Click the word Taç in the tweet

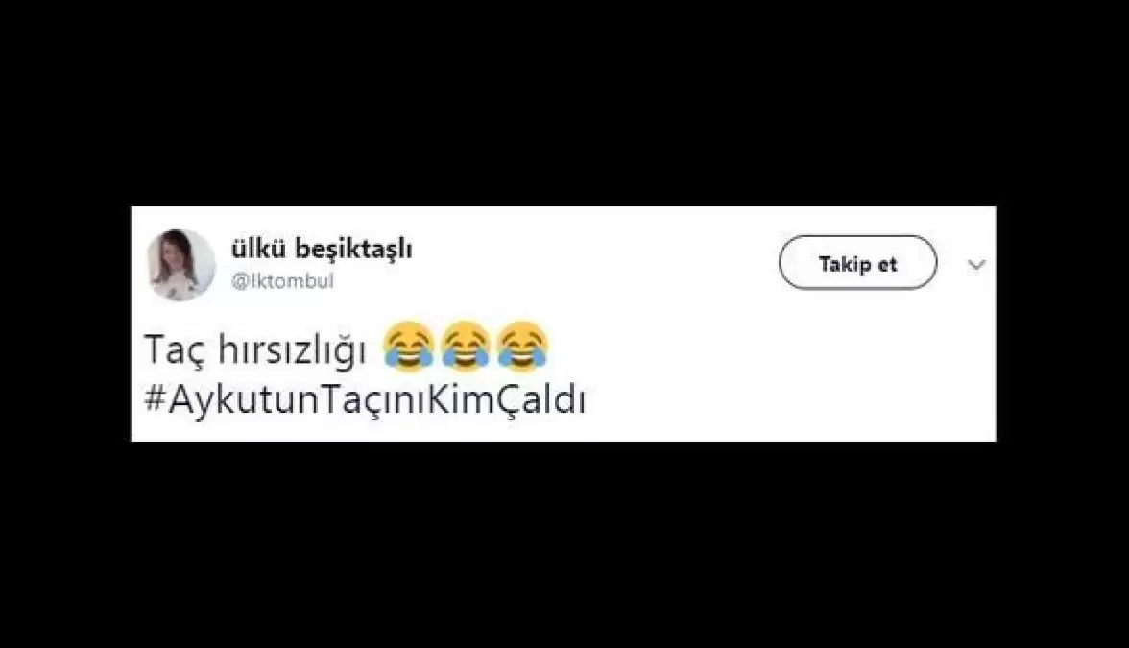click(x=175, y=349)
